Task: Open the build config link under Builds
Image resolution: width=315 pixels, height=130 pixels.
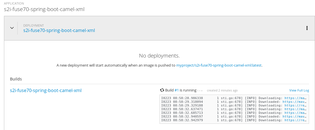Action: point(46,91)
